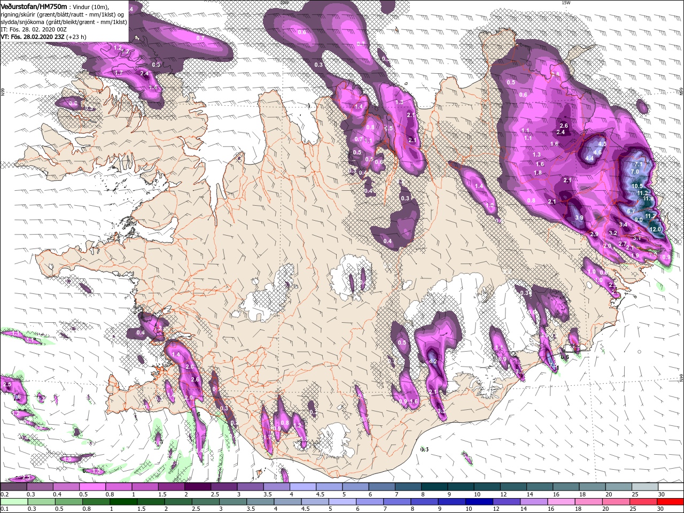The height and width of the screenshot is (513, 684).
Task: Click the Veðurstofan/HM750m title text
Action: [x=33, y=6]
